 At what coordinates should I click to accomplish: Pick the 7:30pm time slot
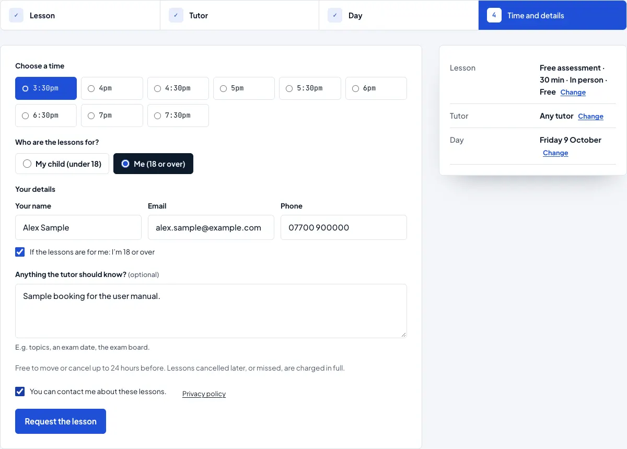point(178,116)
